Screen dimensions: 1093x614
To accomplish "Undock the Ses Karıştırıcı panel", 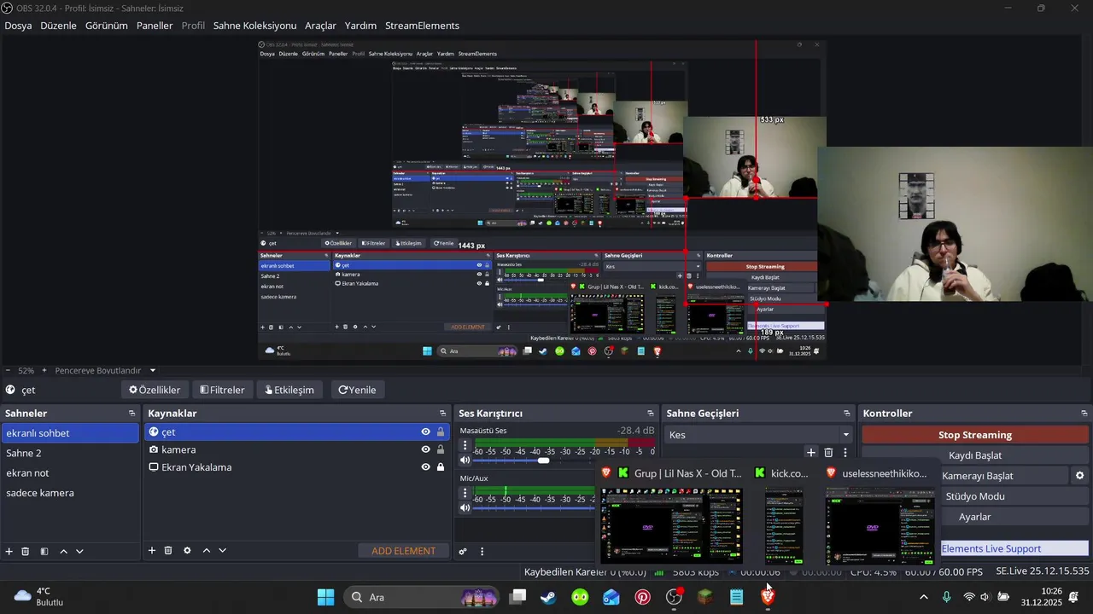I will click(x=651, y=414).
